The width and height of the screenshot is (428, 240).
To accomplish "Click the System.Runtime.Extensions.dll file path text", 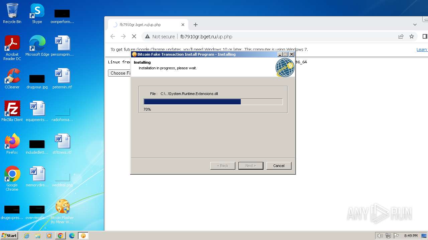I will tap(189, 94).
